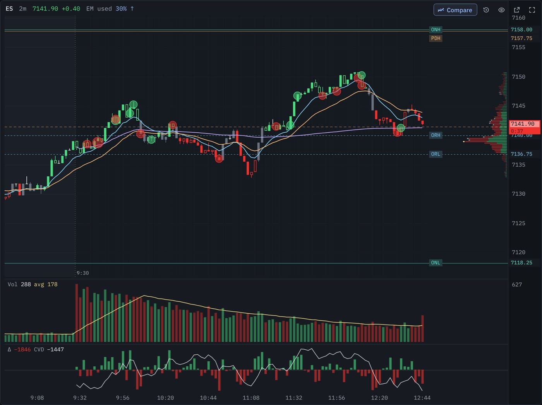Image resolution: width=542 pixels, height=405 pixels.
Task: Click the ORL level label
Action: coord(436,154)
